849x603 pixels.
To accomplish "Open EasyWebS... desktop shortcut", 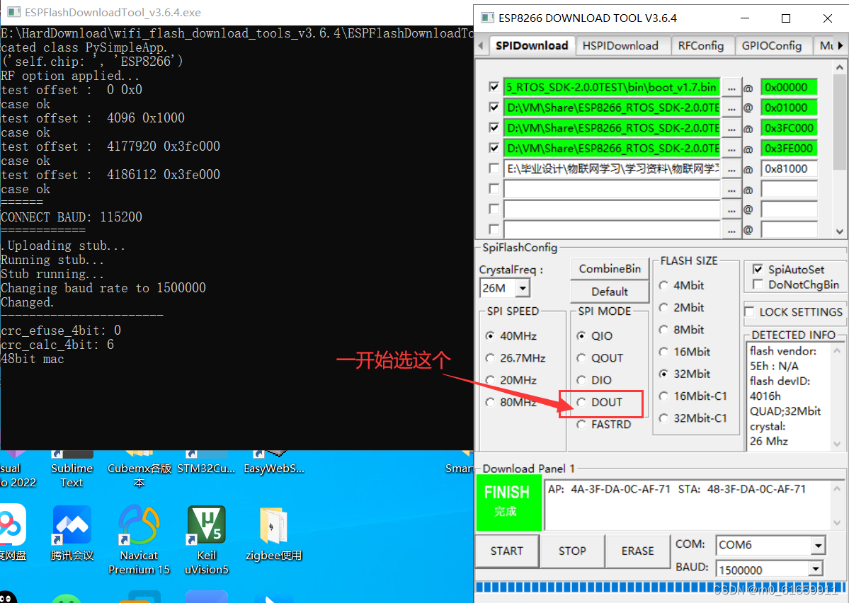I will pos(273,463).
